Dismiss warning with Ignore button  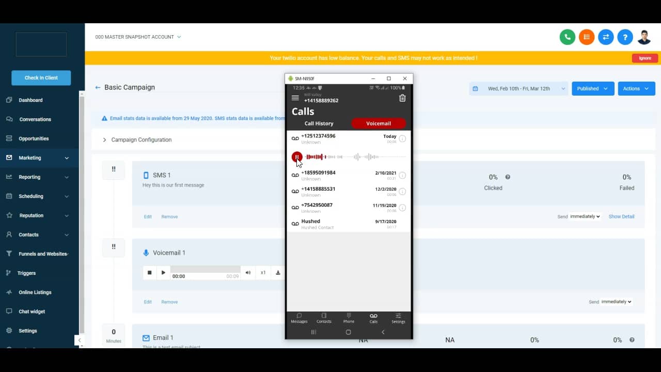(645, 58)
